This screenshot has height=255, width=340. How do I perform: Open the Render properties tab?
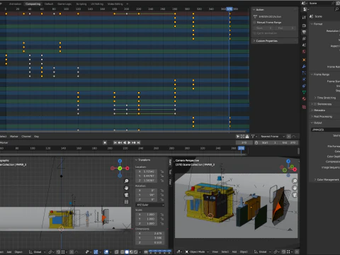click(x=304, y=25)
